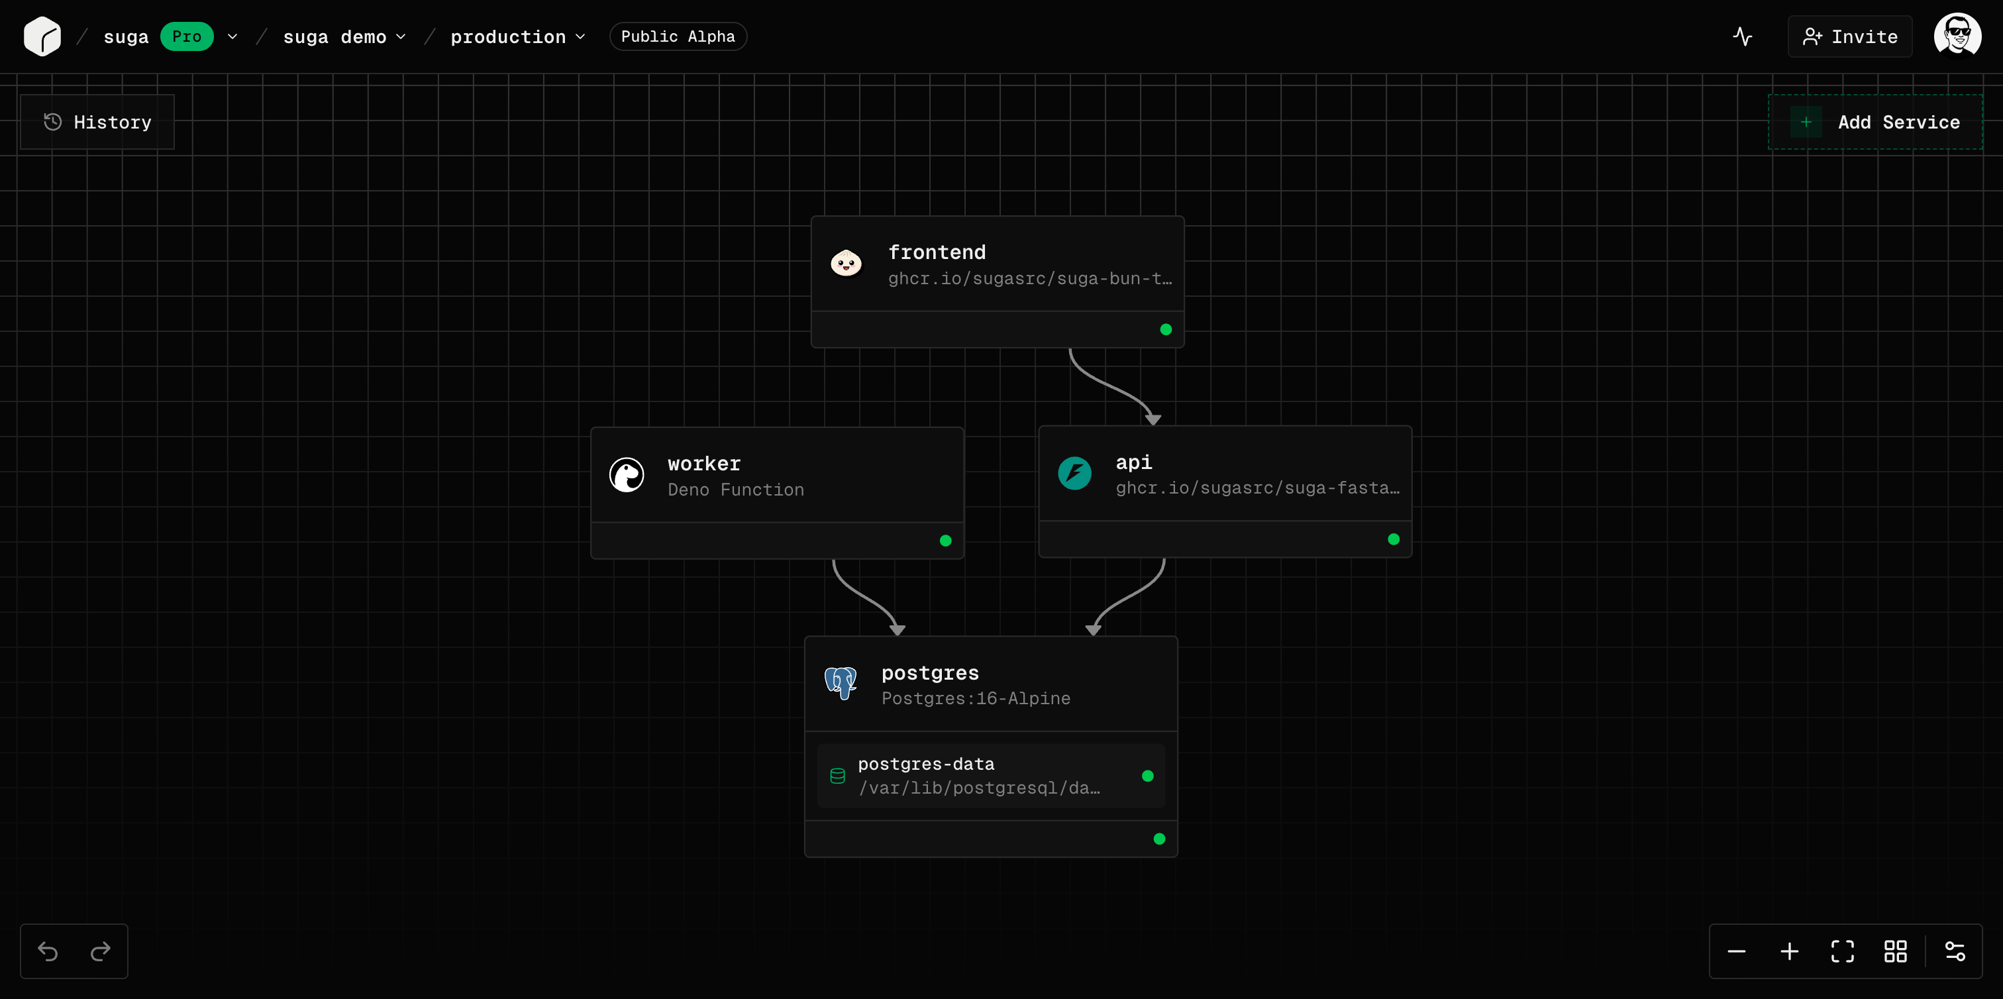Click the undo arrow icon

(48, 951)
